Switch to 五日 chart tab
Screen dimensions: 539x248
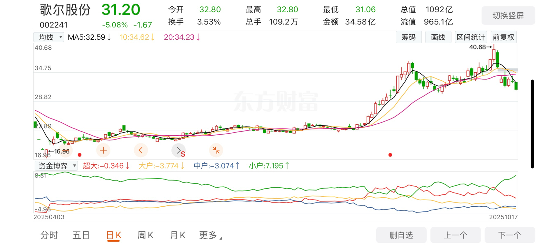(x=81, y=235)
